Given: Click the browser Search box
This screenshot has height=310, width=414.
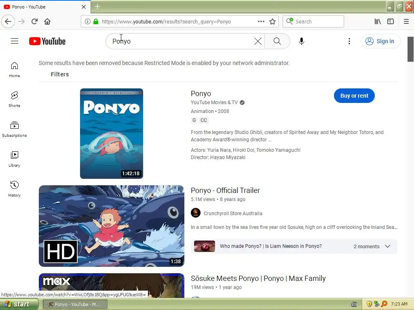Looking at the screenshot, I should [313, 21].
